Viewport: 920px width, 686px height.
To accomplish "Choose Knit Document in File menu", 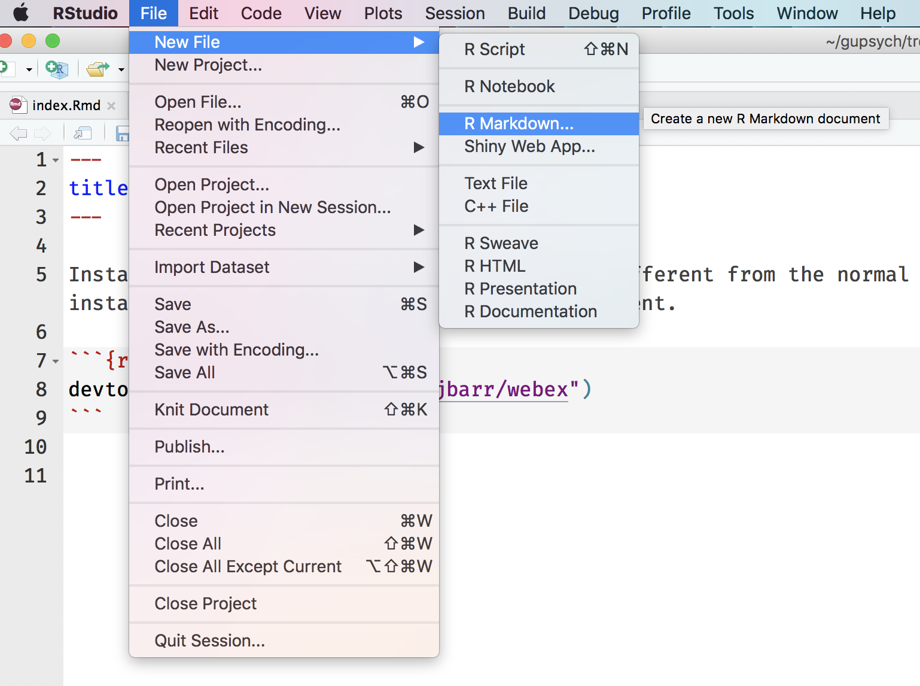I will click(211, 409).
